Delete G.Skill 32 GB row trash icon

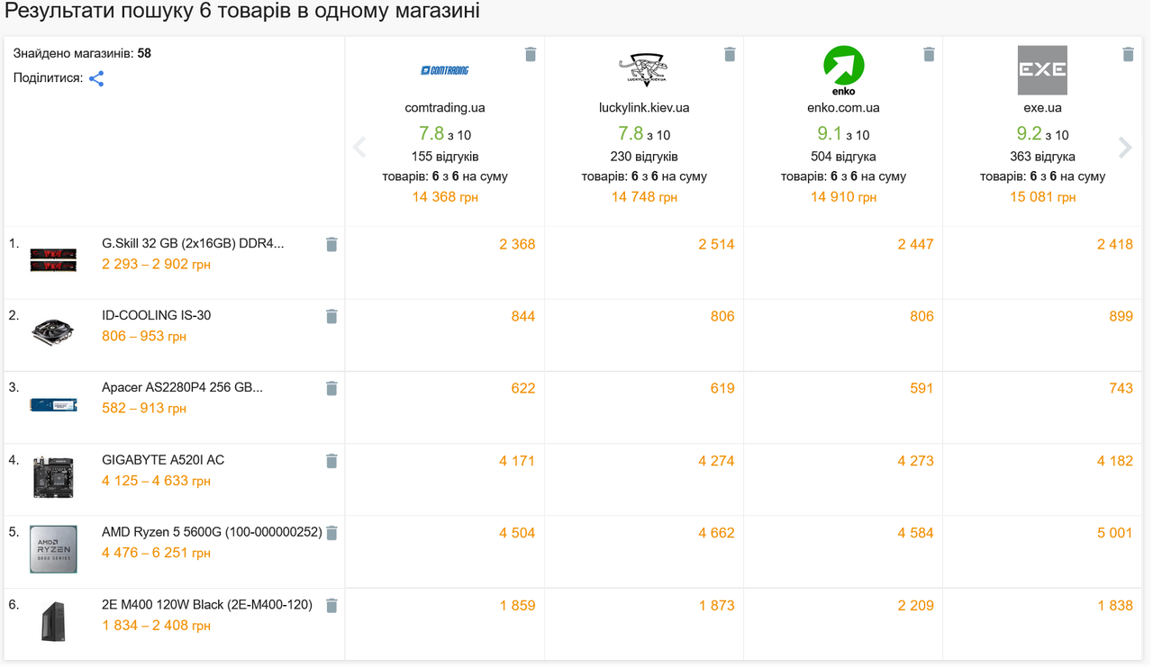331,244
